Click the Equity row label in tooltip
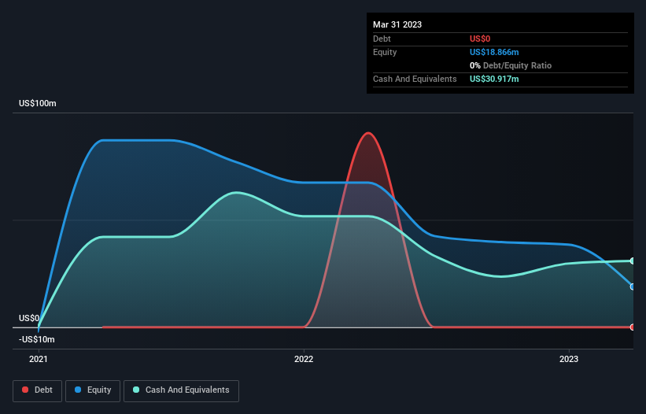 385,52
